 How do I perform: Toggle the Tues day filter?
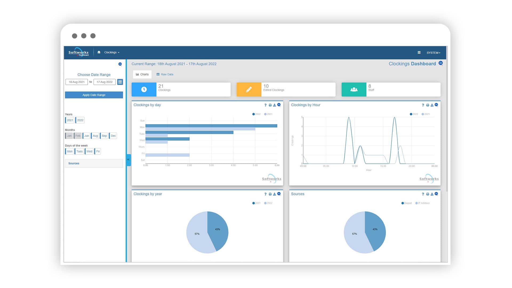point(79,151)
